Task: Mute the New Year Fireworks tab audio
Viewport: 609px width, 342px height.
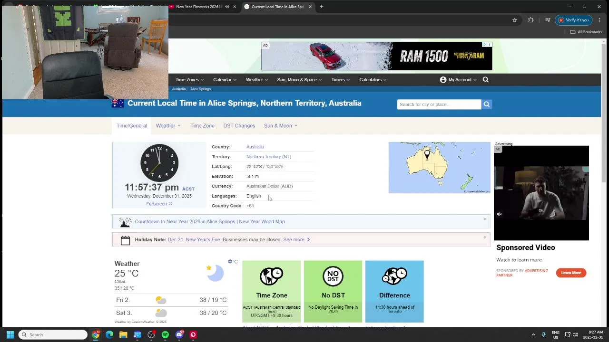Action: click(x=227, y=7)
